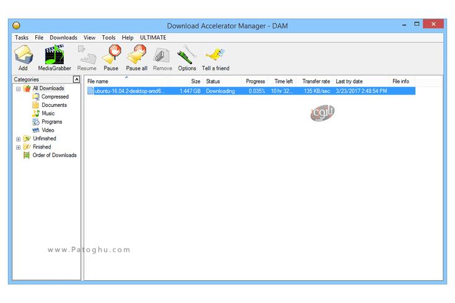Click the Resume toolbar icon
Screen dimensions: 455x303
click(x=87, y=58)
